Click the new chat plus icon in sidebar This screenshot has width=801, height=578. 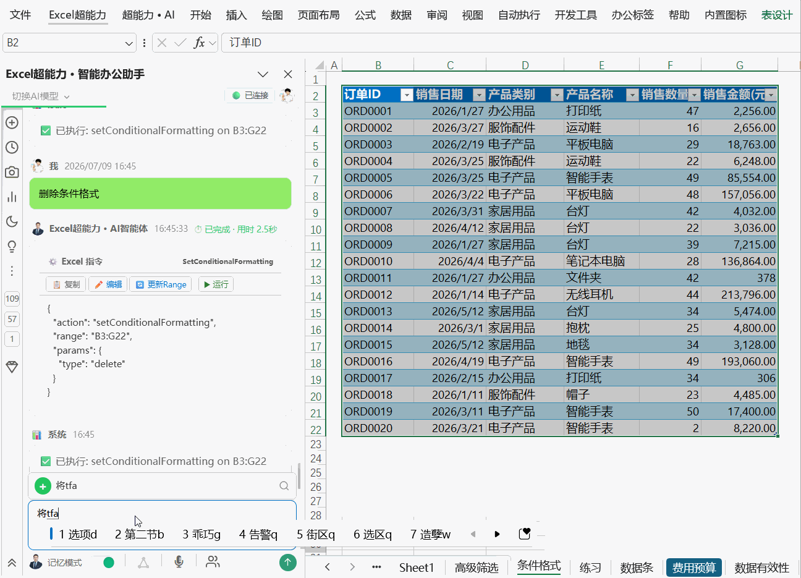coord(12,122)
